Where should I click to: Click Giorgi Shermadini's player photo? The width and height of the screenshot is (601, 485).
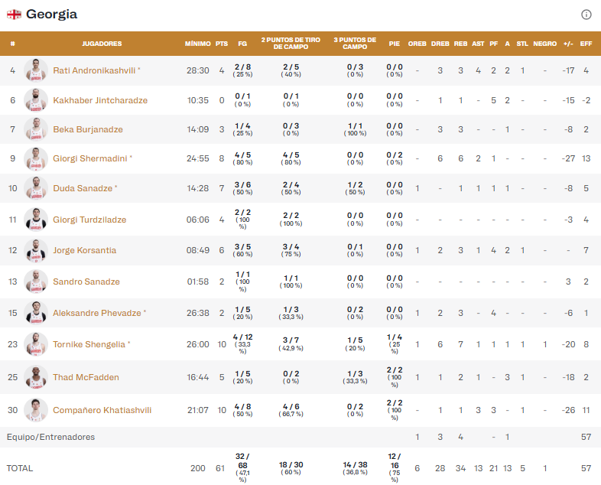(x=36, y=159)
